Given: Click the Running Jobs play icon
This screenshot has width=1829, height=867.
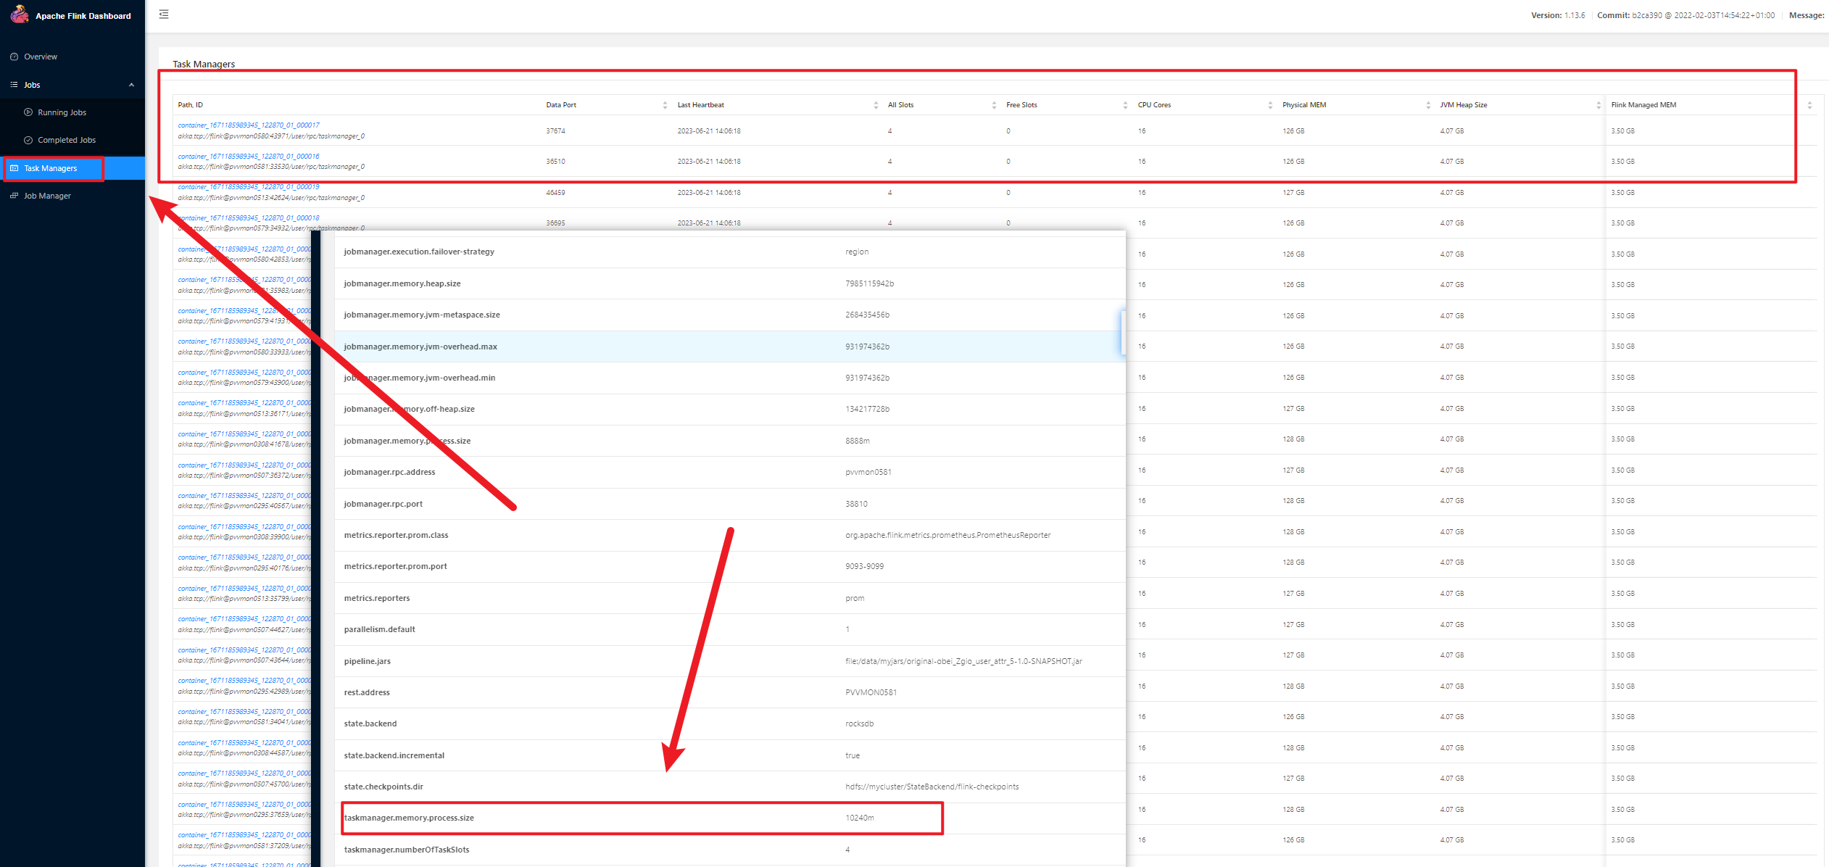Looking at the screenshot, I should click(x=28, y=112).
